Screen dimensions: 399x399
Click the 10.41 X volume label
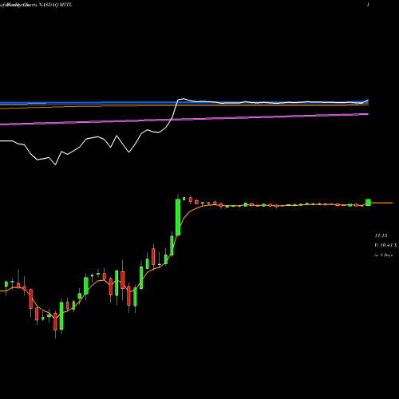click(389, 245)
